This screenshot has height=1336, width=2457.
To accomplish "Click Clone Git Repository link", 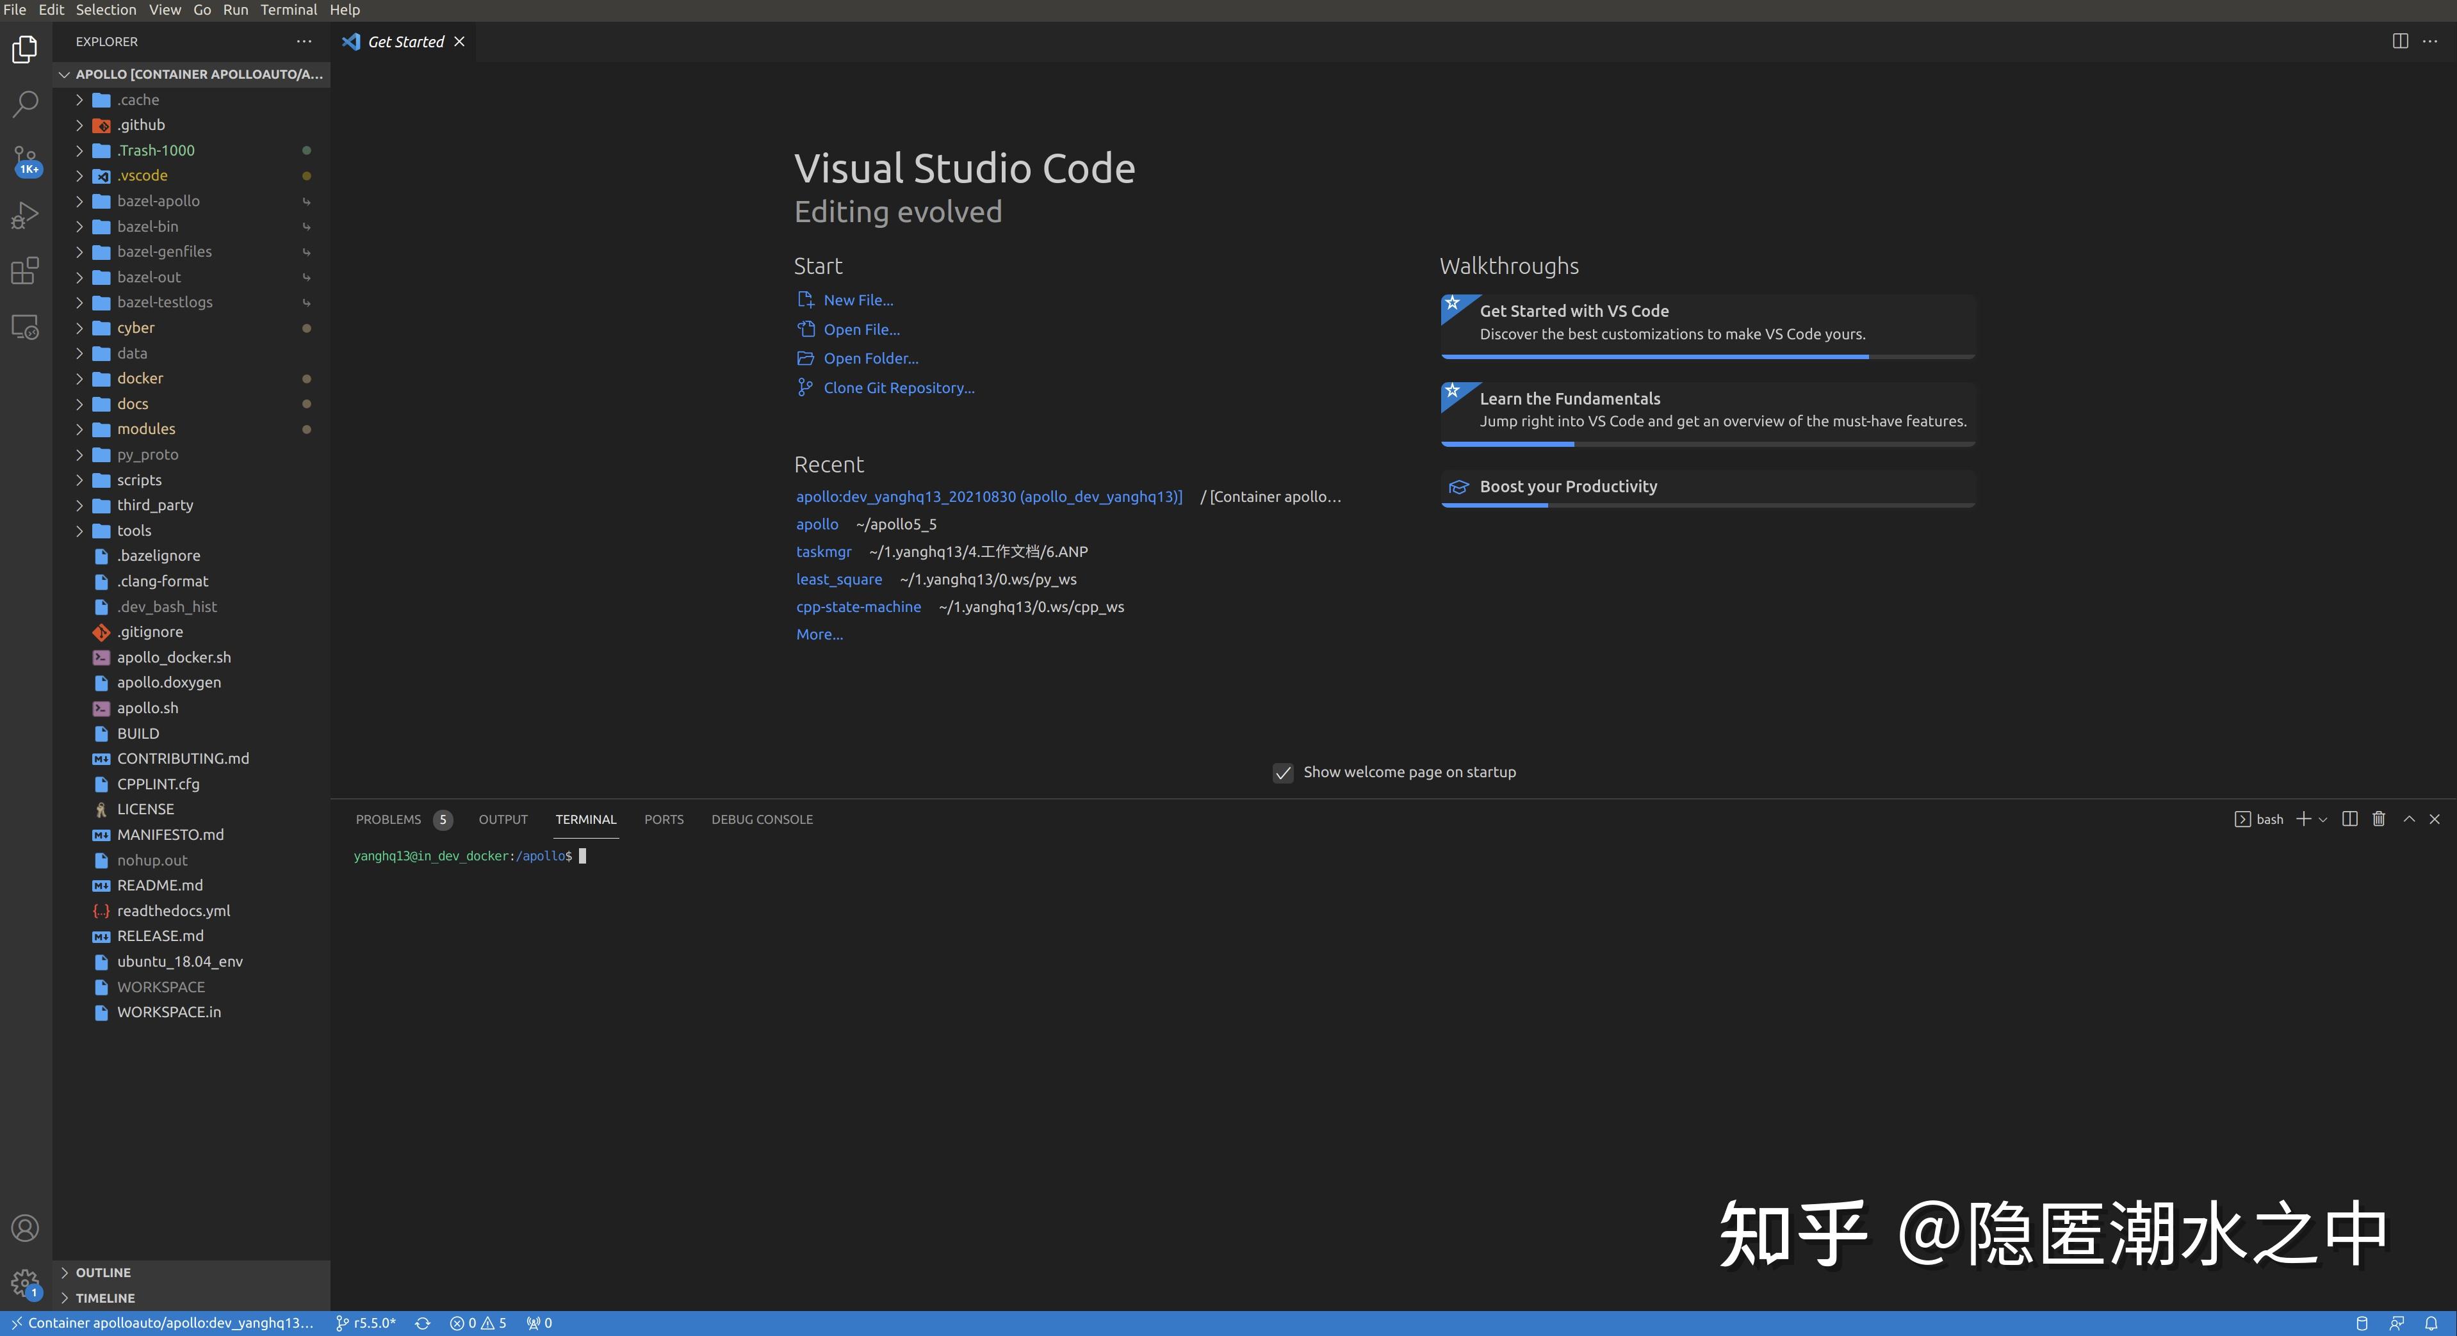I will [897, 387].
